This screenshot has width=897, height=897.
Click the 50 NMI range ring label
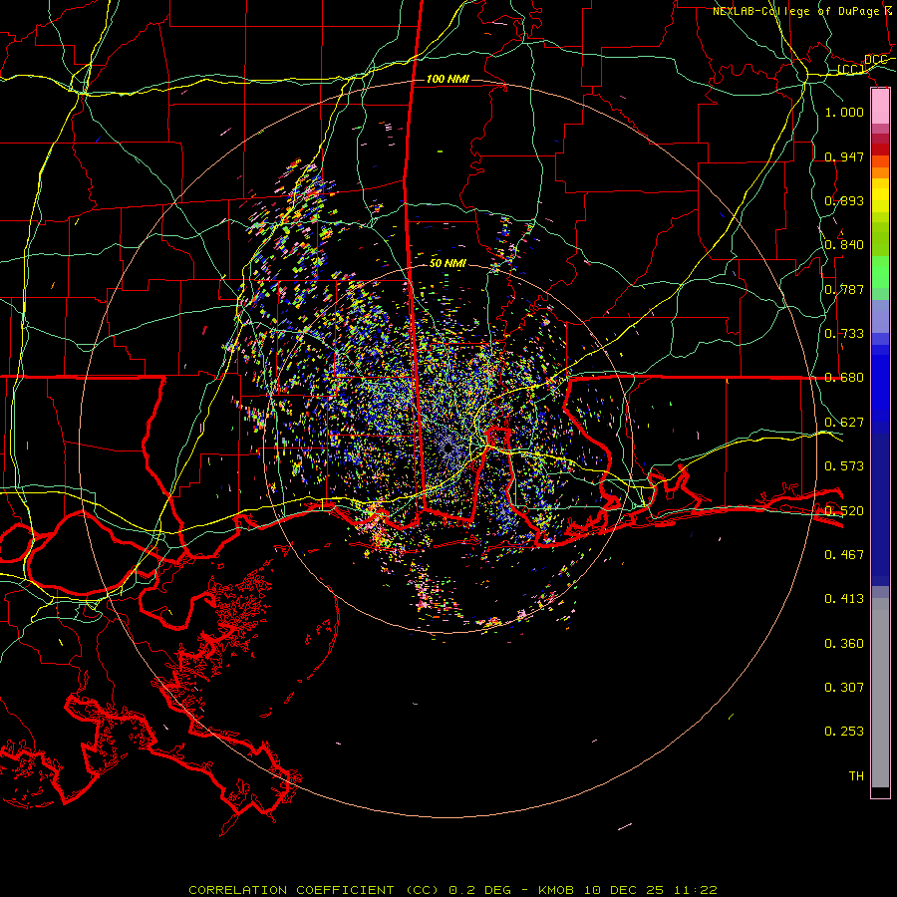[x=448, y=263]
